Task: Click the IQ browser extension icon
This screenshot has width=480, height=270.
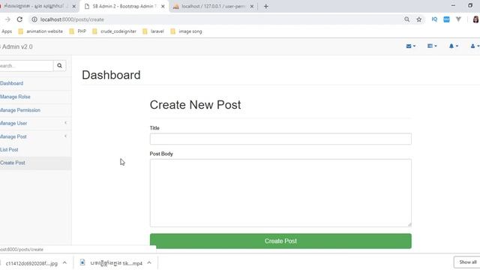Action: (434, 19)
